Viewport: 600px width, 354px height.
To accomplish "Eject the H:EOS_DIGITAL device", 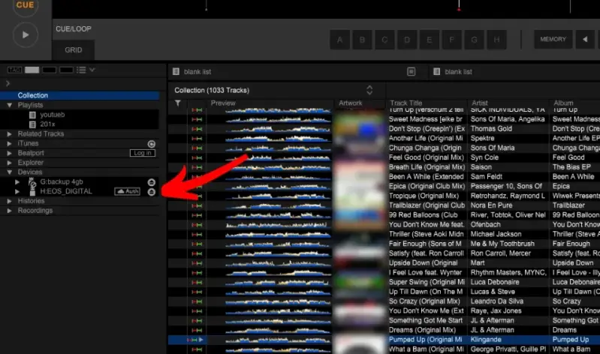I will 151,192.
